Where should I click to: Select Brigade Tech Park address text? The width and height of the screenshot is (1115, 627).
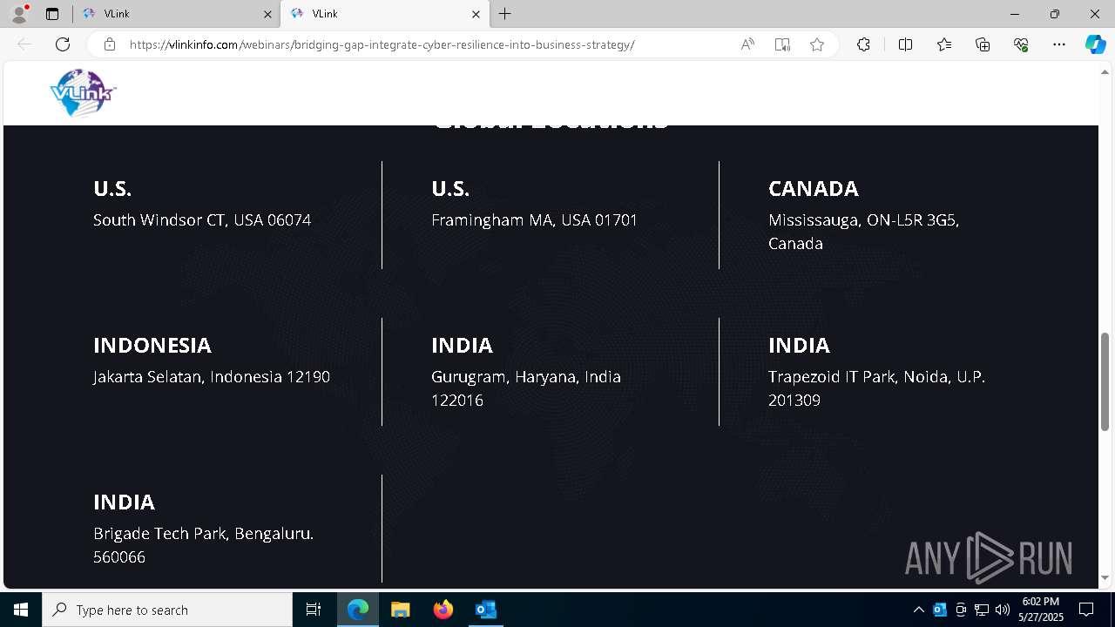(203, 545)
